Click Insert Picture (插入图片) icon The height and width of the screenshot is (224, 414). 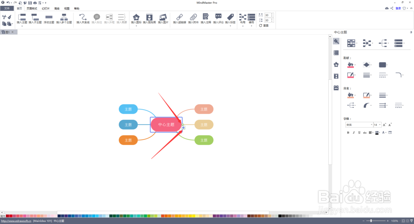tap(163, 17)
